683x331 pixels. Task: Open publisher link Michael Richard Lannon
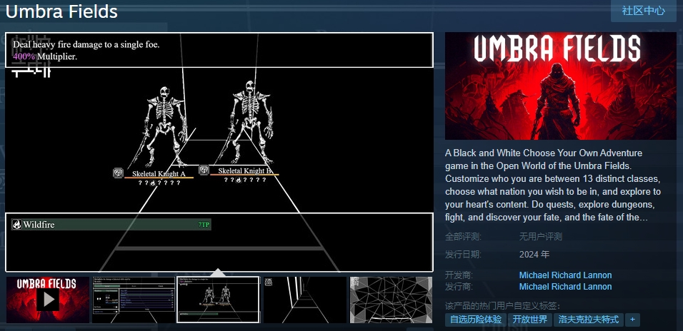click(565, 286)
